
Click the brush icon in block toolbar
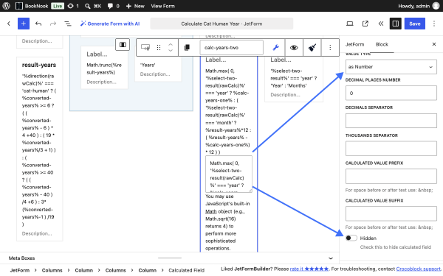click(x=312, y=47)
